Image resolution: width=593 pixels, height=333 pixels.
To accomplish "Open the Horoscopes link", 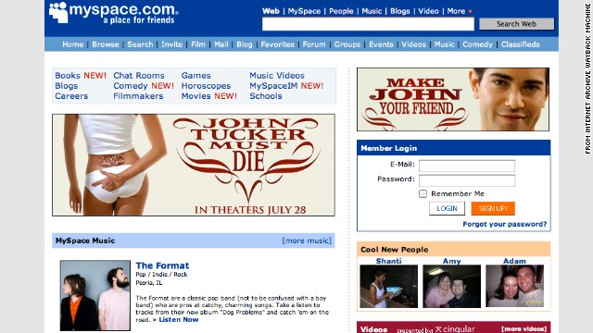I will point(206,86).
